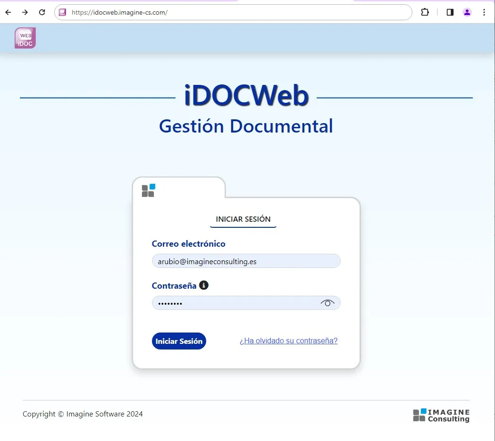Screen dimensions: 495x441
Task: Click the Contraseña label
Action: pyautogui.click(x=174, y=286)
